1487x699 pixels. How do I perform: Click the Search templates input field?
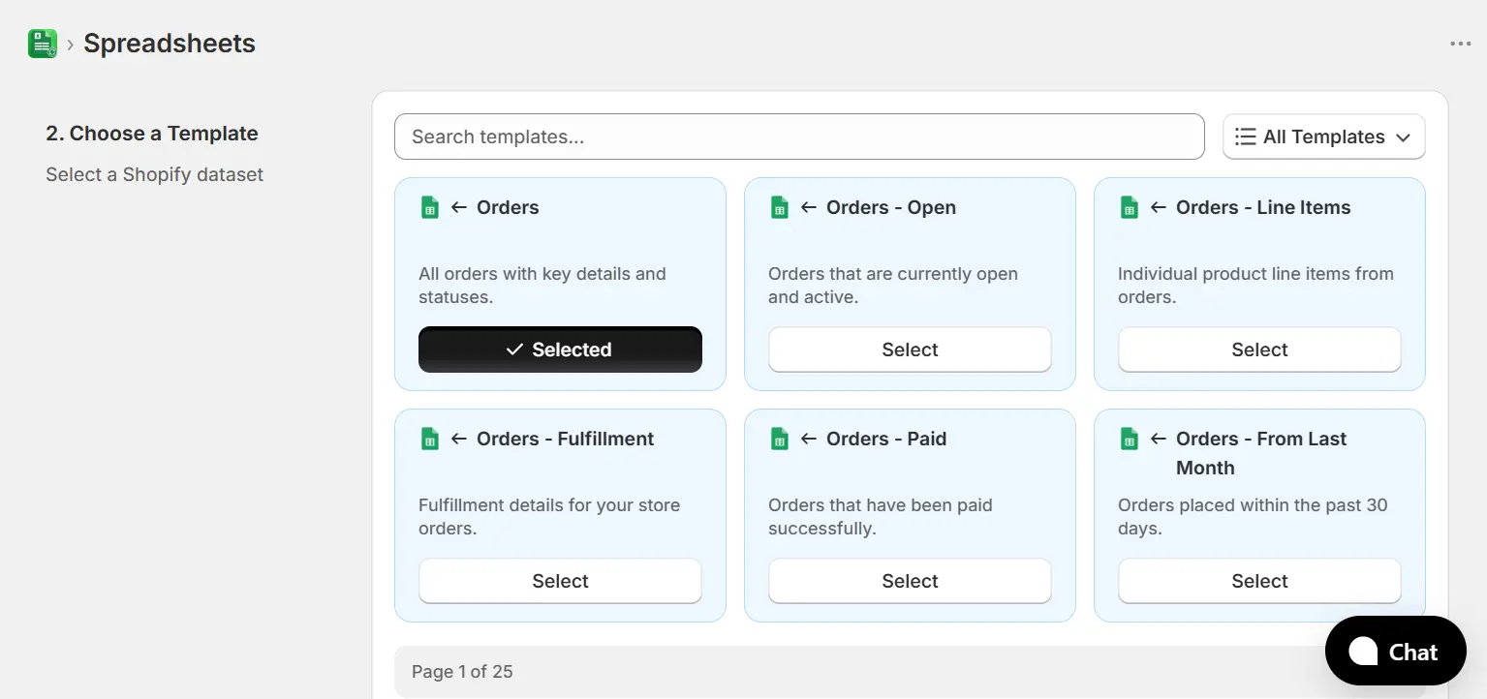point(799,137)
